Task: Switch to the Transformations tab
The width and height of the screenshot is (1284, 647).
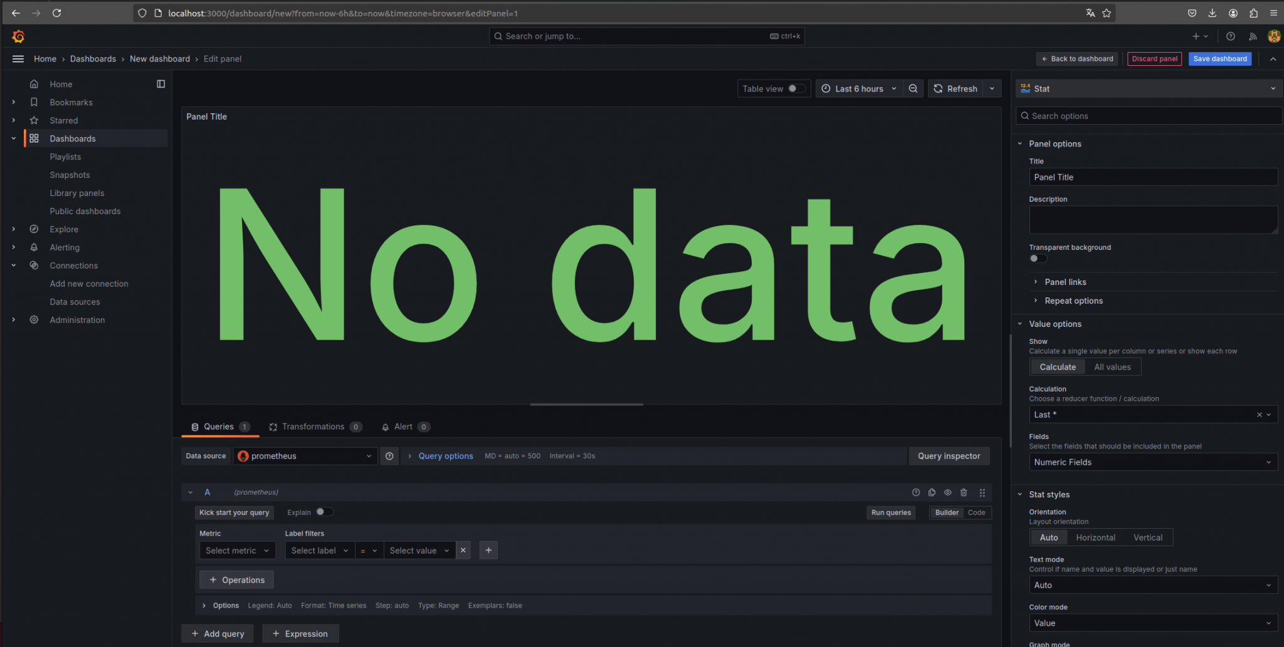Action: [313, 427]
